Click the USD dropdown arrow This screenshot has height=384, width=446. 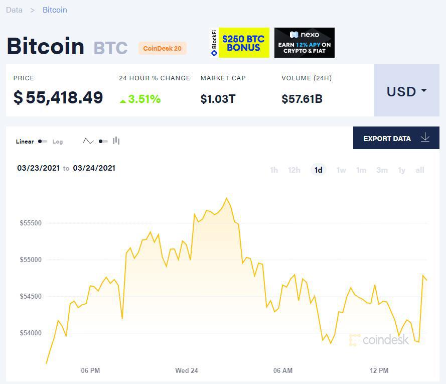tap(424, 90)
